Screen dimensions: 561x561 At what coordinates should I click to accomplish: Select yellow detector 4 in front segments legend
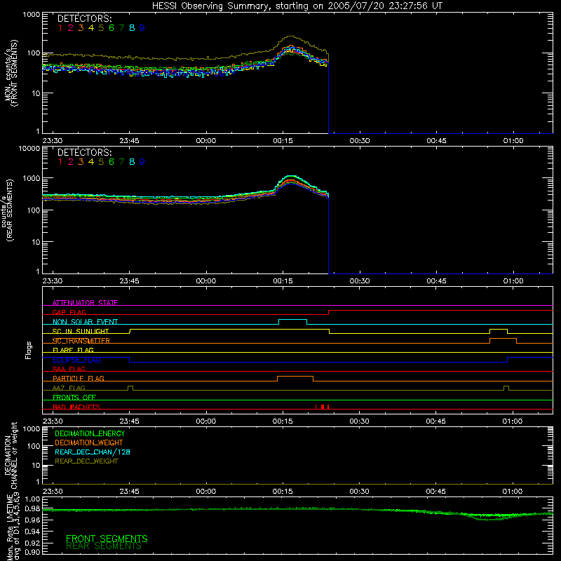click(x=91, y=28)
